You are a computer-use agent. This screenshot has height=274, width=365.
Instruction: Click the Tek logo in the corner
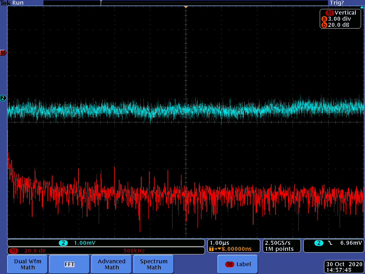(5, 3)
